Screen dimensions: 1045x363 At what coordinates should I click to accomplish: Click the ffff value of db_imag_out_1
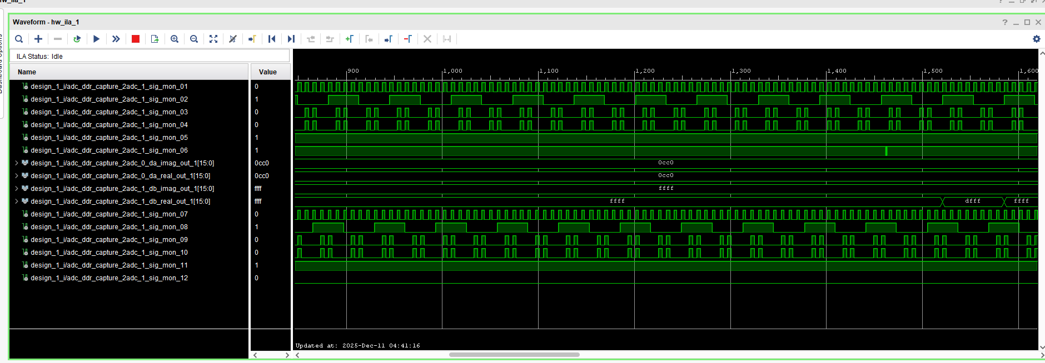pyautogui.click(x=258, y=189)
